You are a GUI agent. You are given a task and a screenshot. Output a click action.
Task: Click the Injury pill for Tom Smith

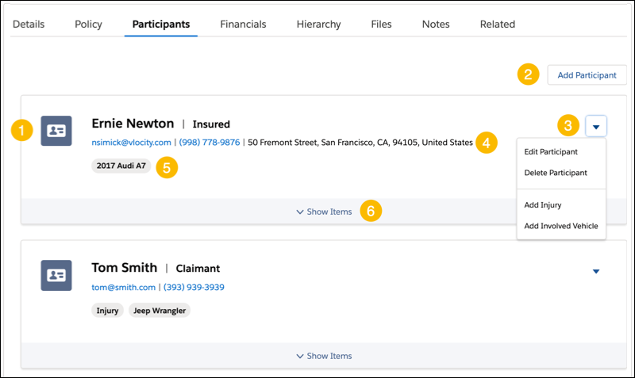[x=107, y=311]
